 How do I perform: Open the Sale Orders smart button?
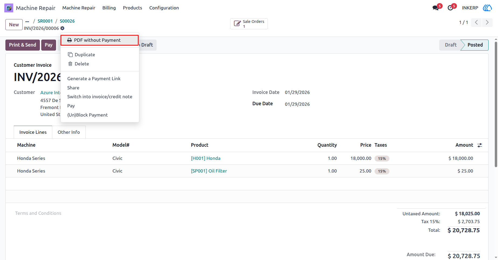coord(249,24)
